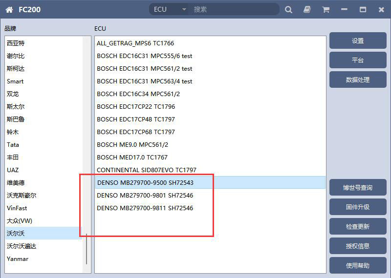Choose 大众(VW) in brand list
The width and height of the screenshot is (391, 278).
point(20,221)
